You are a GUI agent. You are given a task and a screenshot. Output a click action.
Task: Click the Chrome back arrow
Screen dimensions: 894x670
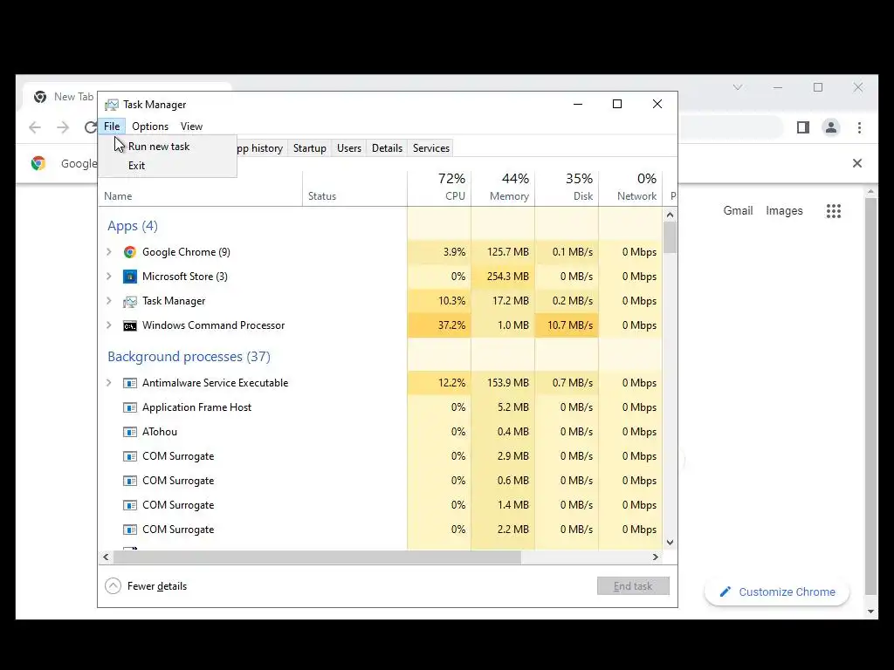coord(35,127)
